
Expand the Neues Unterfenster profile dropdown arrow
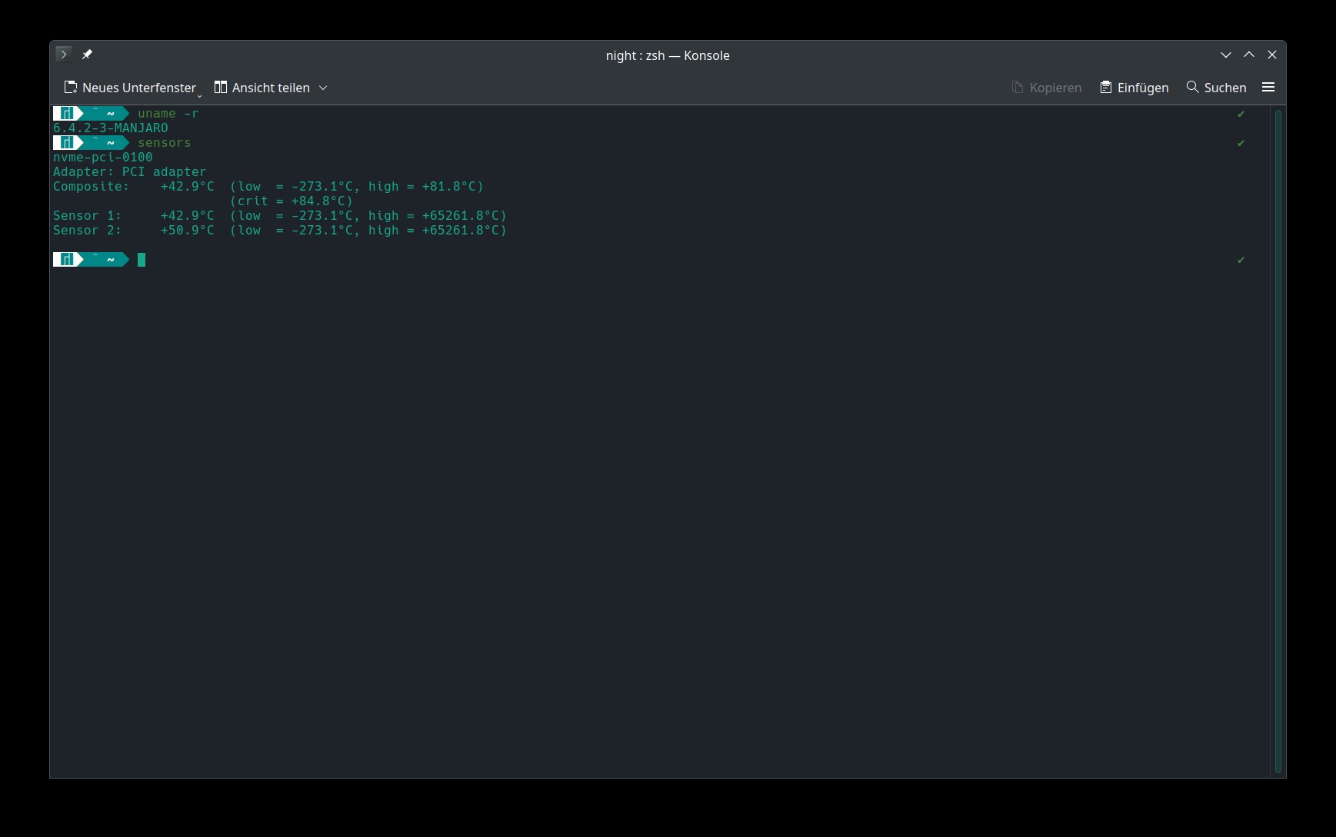coord(199,95)
